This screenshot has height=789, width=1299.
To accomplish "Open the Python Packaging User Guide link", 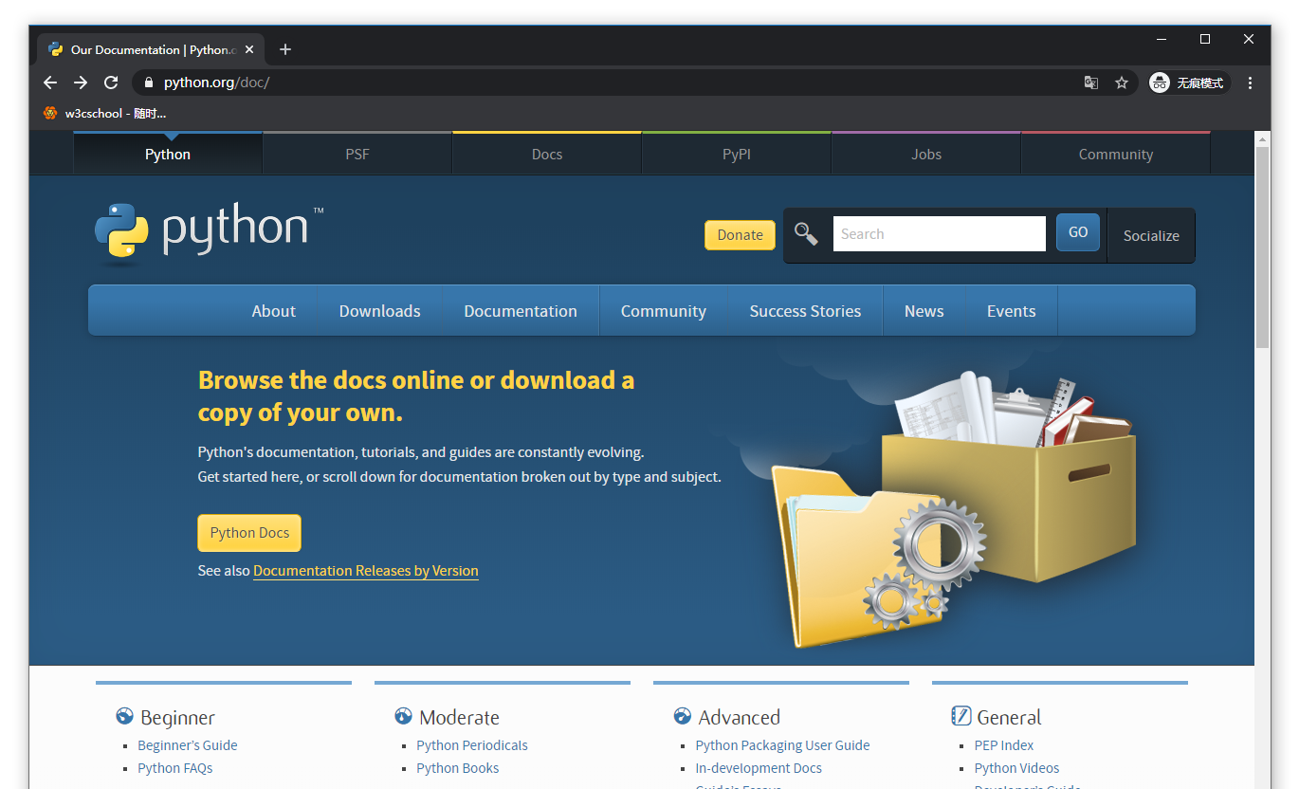I will point(782,745).
